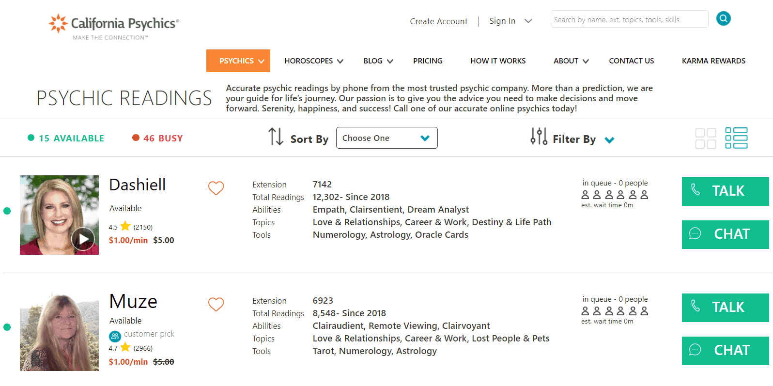The image size is (773, 386).
Task: Click '8,548- Since 2018' readings text
Action: pos(349,313)
